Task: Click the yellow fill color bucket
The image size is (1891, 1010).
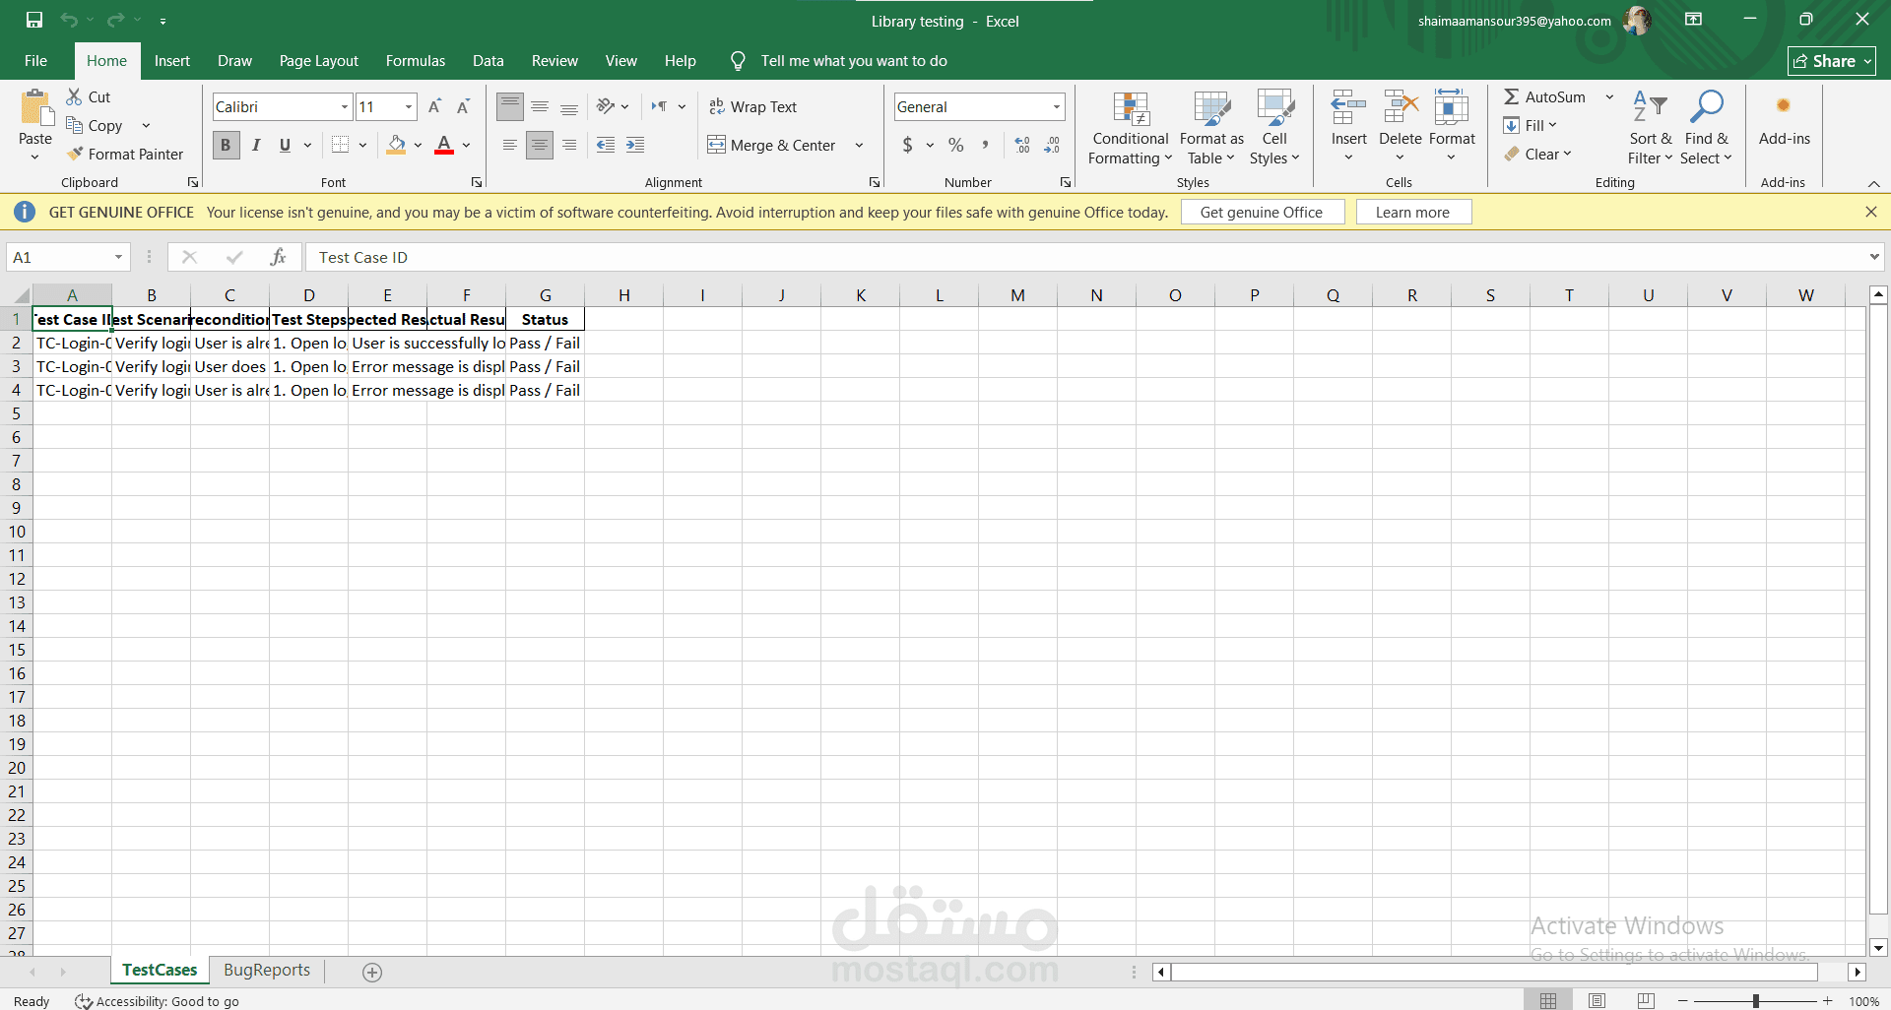Action: pyautogui.click(x=396, y=145)
